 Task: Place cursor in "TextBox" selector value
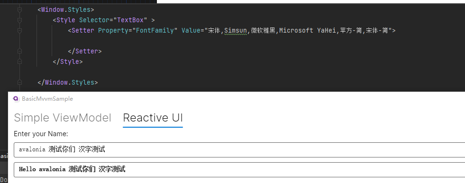(130, 20)
